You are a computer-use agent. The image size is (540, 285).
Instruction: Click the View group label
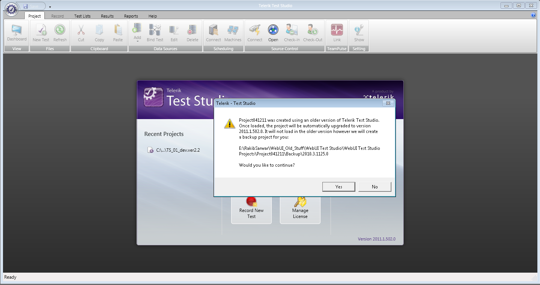tap(17, 49)
